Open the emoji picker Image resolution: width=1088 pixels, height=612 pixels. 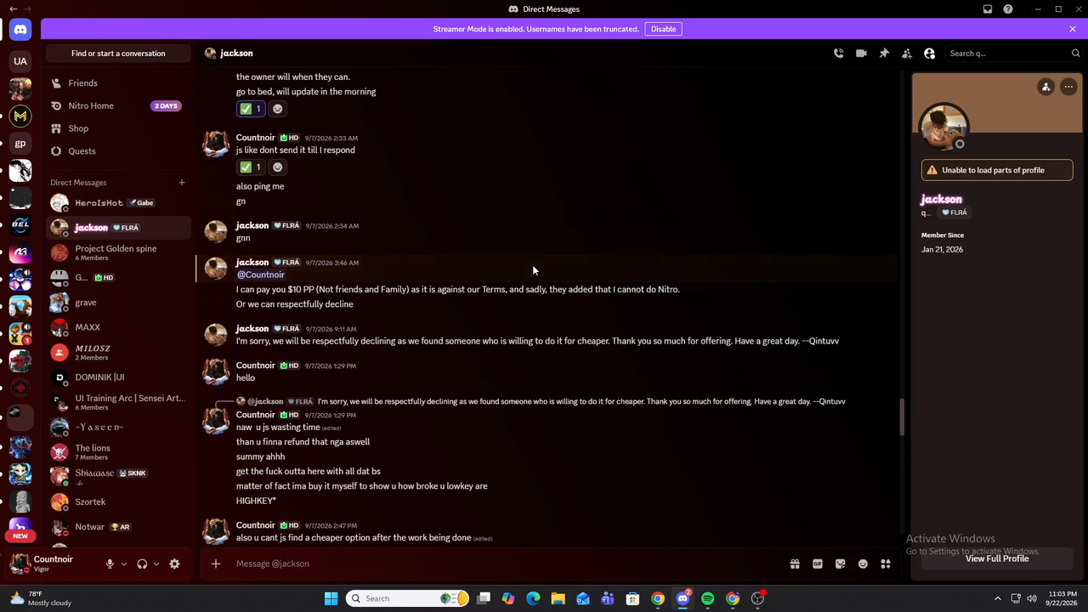click(863, 564)
